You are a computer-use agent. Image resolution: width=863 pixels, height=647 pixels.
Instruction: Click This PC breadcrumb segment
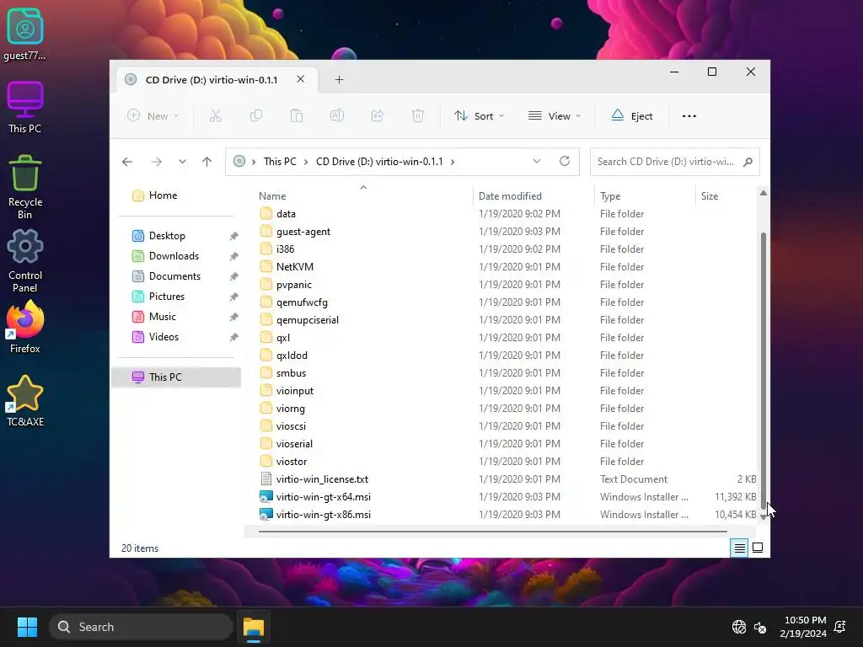[x=280, y=162]
